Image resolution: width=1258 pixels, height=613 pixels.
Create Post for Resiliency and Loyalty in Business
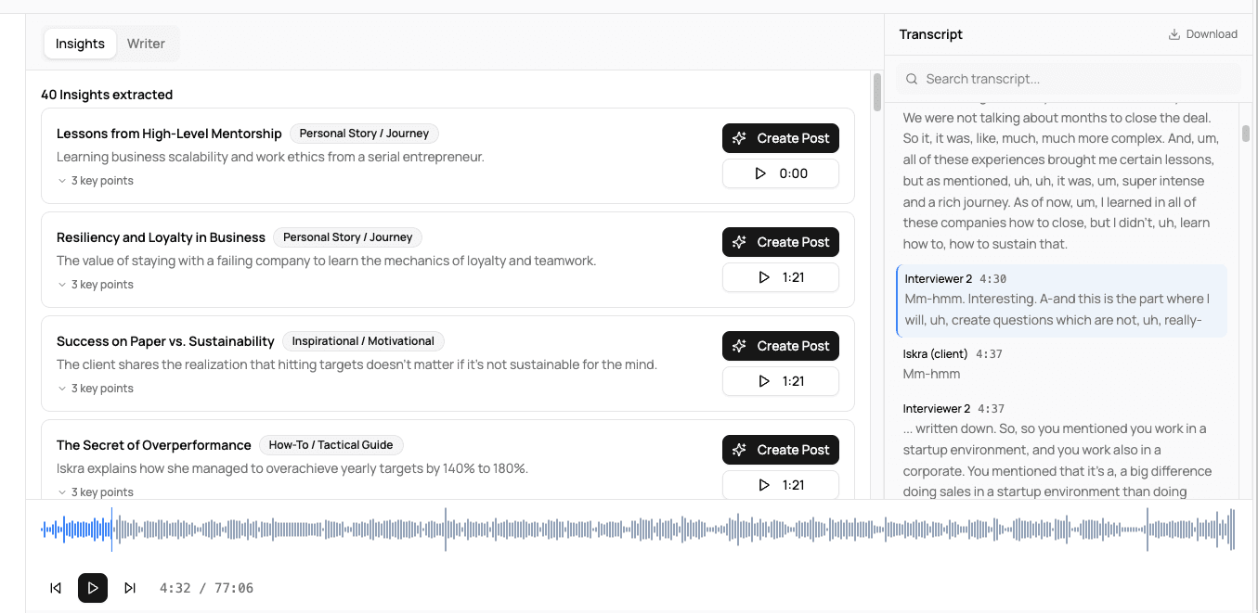pos(781,242)
